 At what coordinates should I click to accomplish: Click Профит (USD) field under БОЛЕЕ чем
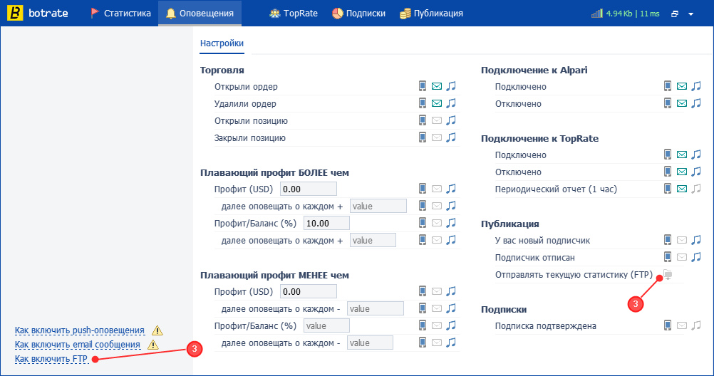(309, 189)
